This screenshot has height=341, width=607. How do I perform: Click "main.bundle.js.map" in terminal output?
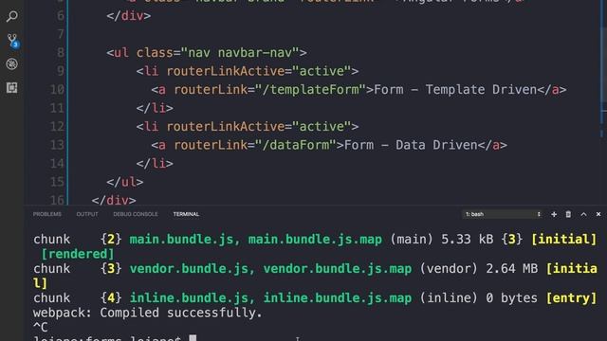click(x=315, y=240)
